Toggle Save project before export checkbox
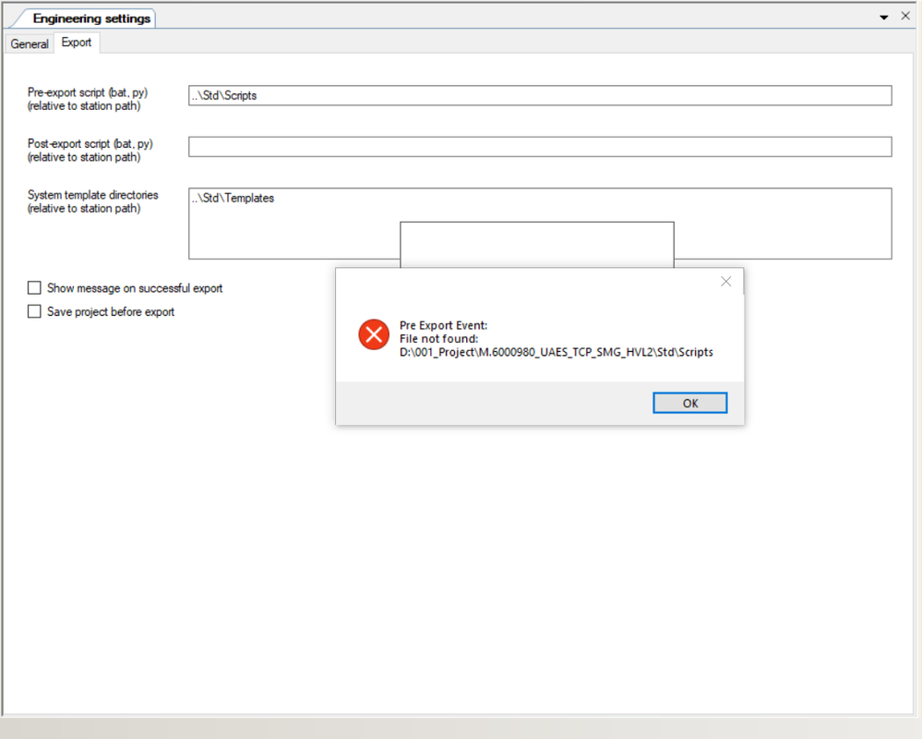 pos(35,311)
